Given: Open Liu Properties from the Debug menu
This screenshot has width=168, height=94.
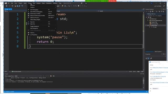Looking at the screenshot, I should tap(42, 35).
